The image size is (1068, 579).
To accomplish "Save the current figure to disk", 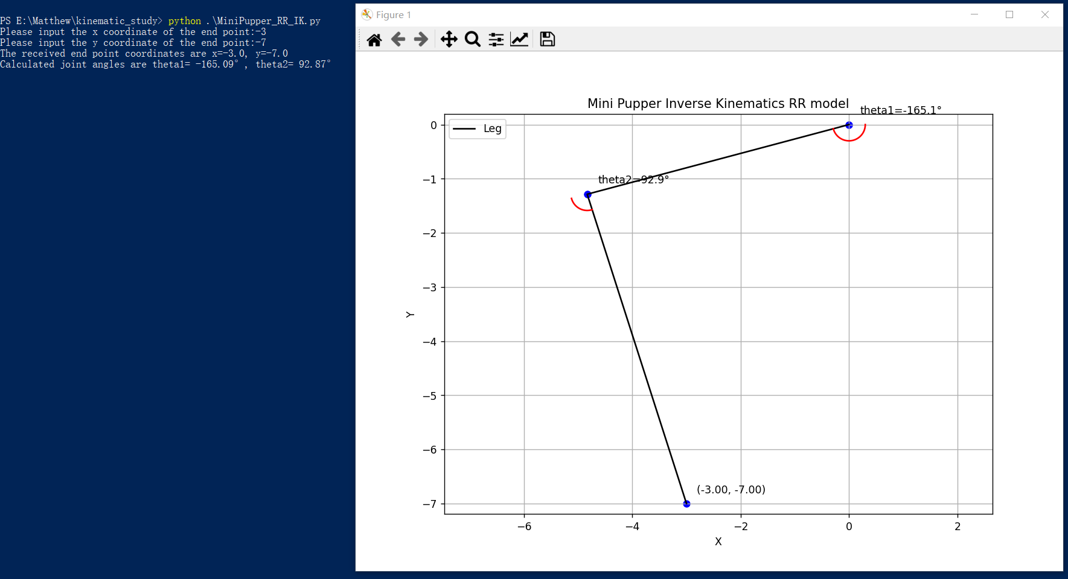I will pyautogui.click(x=546, y=39).
